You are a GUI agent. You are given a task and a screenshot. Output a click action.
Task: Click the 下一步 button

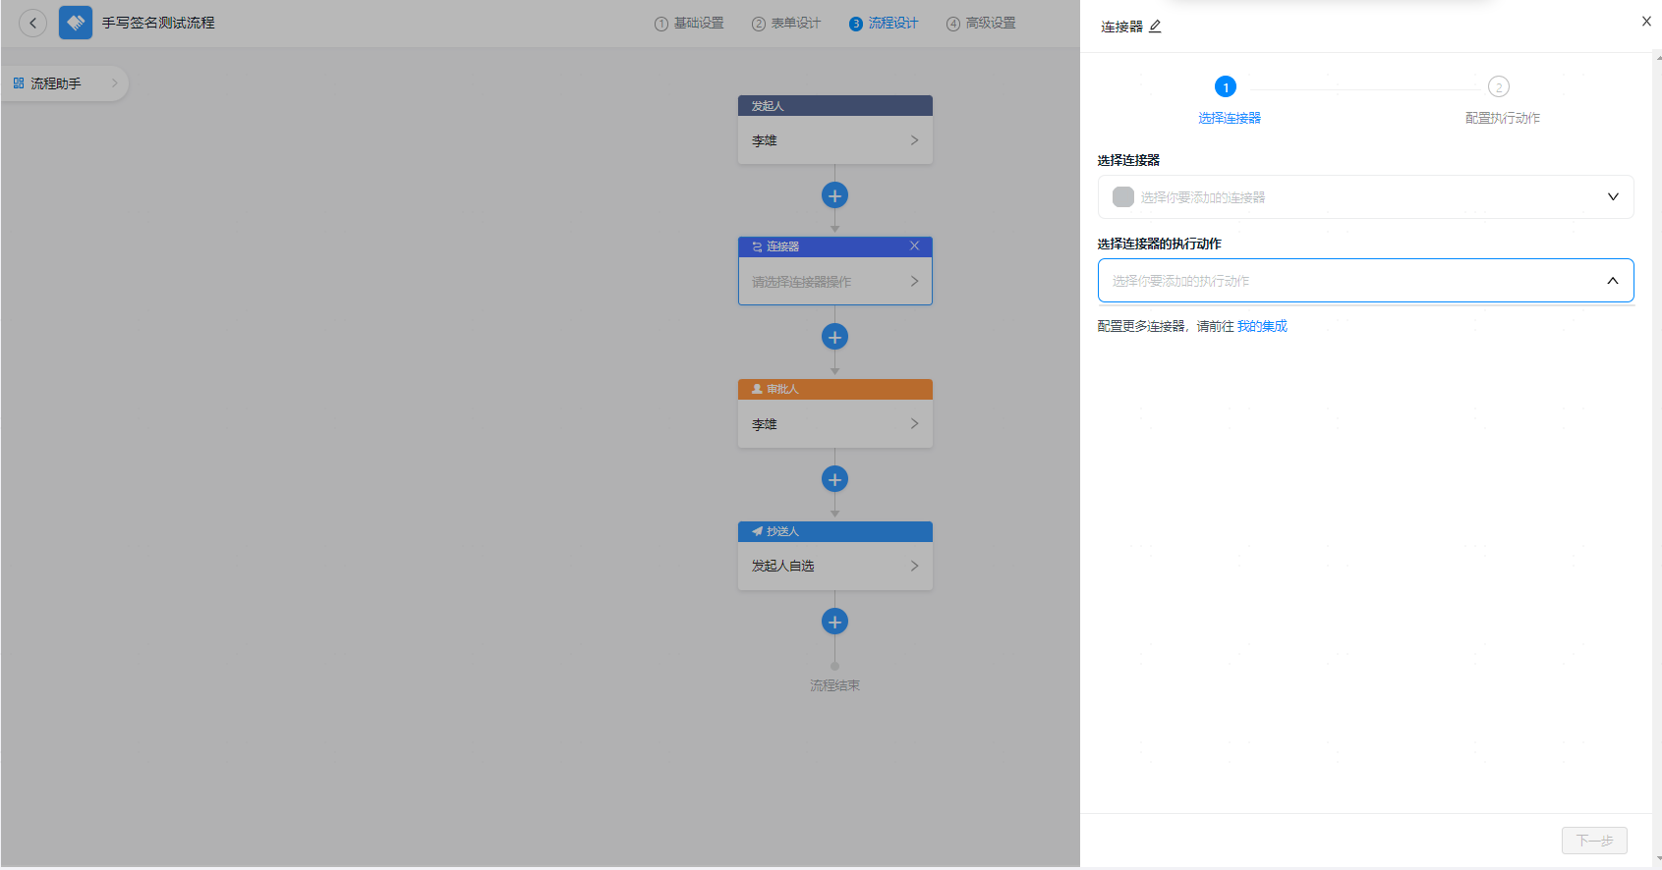click(x=1594, y=841)
